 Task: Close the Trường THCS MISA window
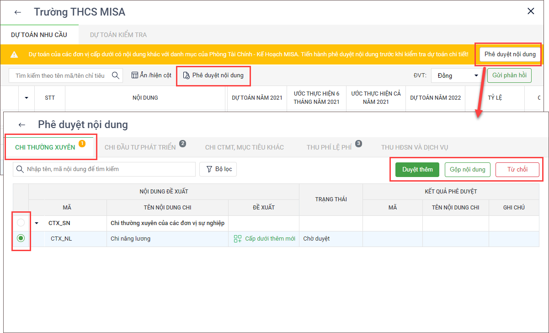click(x=531, y=11)
